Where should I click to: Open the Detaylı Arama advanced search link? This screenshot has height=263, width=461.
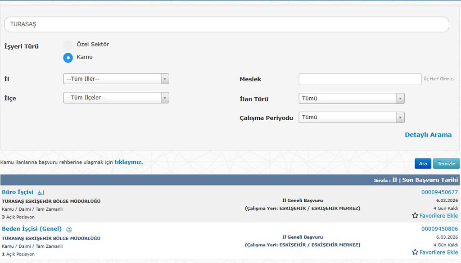pyautogui.click(x=428, y=135)
